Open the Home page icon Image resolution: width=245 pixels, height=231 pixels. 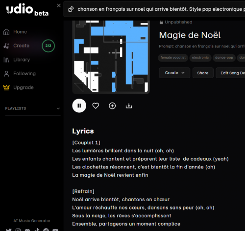pos(6,32)
